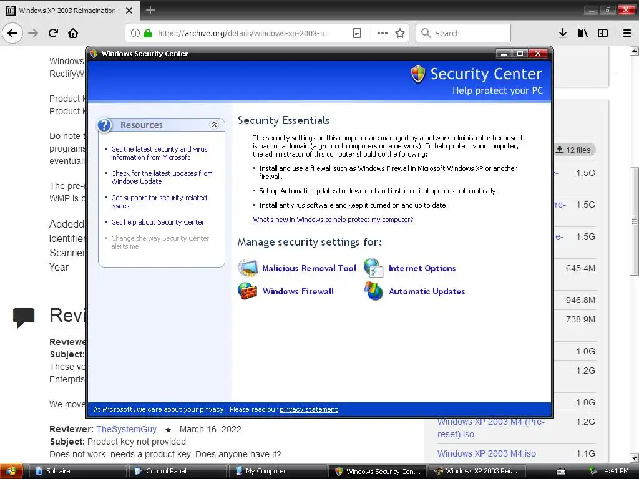Click the Start button on taskbar

11,471
